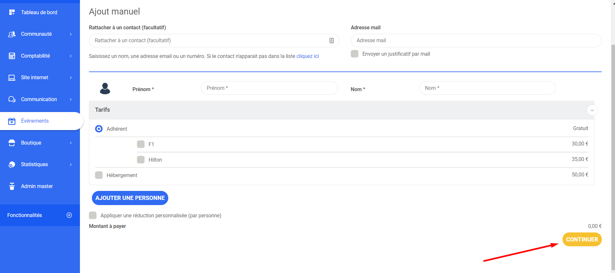Click the Communication chat bubble icon
Screen dimensions: 615x273
pos(12,99)
